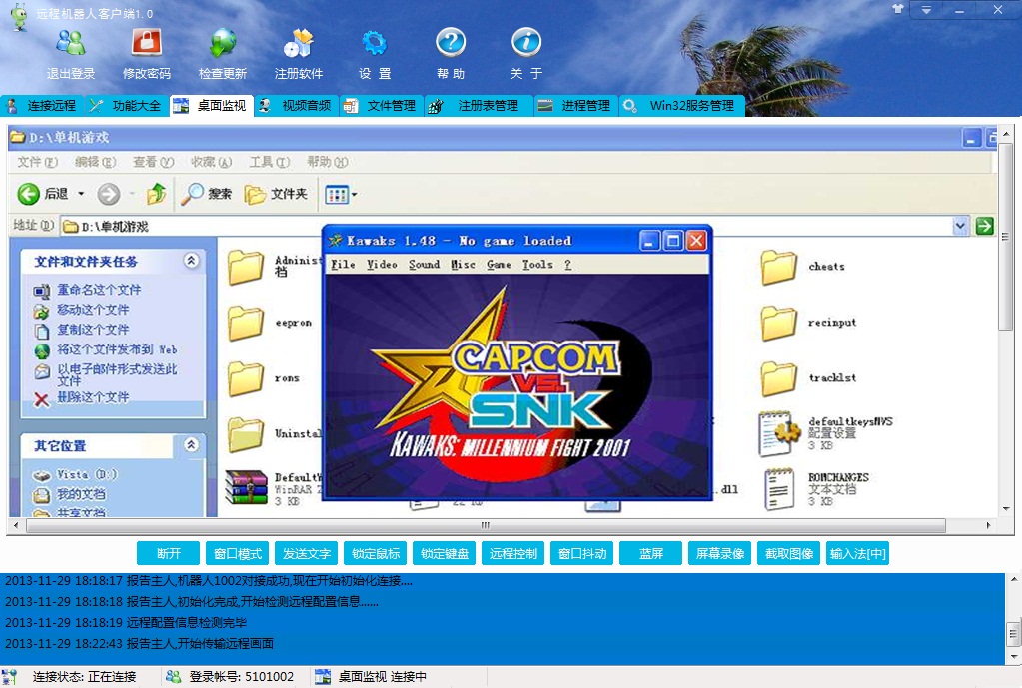Open the 关于 about info icon

(526, 43)
